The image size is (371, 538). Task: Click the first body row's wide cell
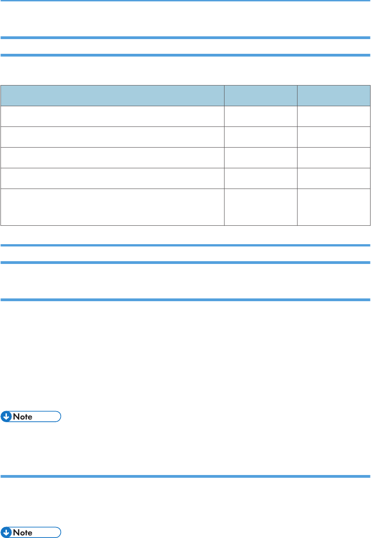[112, 116]
